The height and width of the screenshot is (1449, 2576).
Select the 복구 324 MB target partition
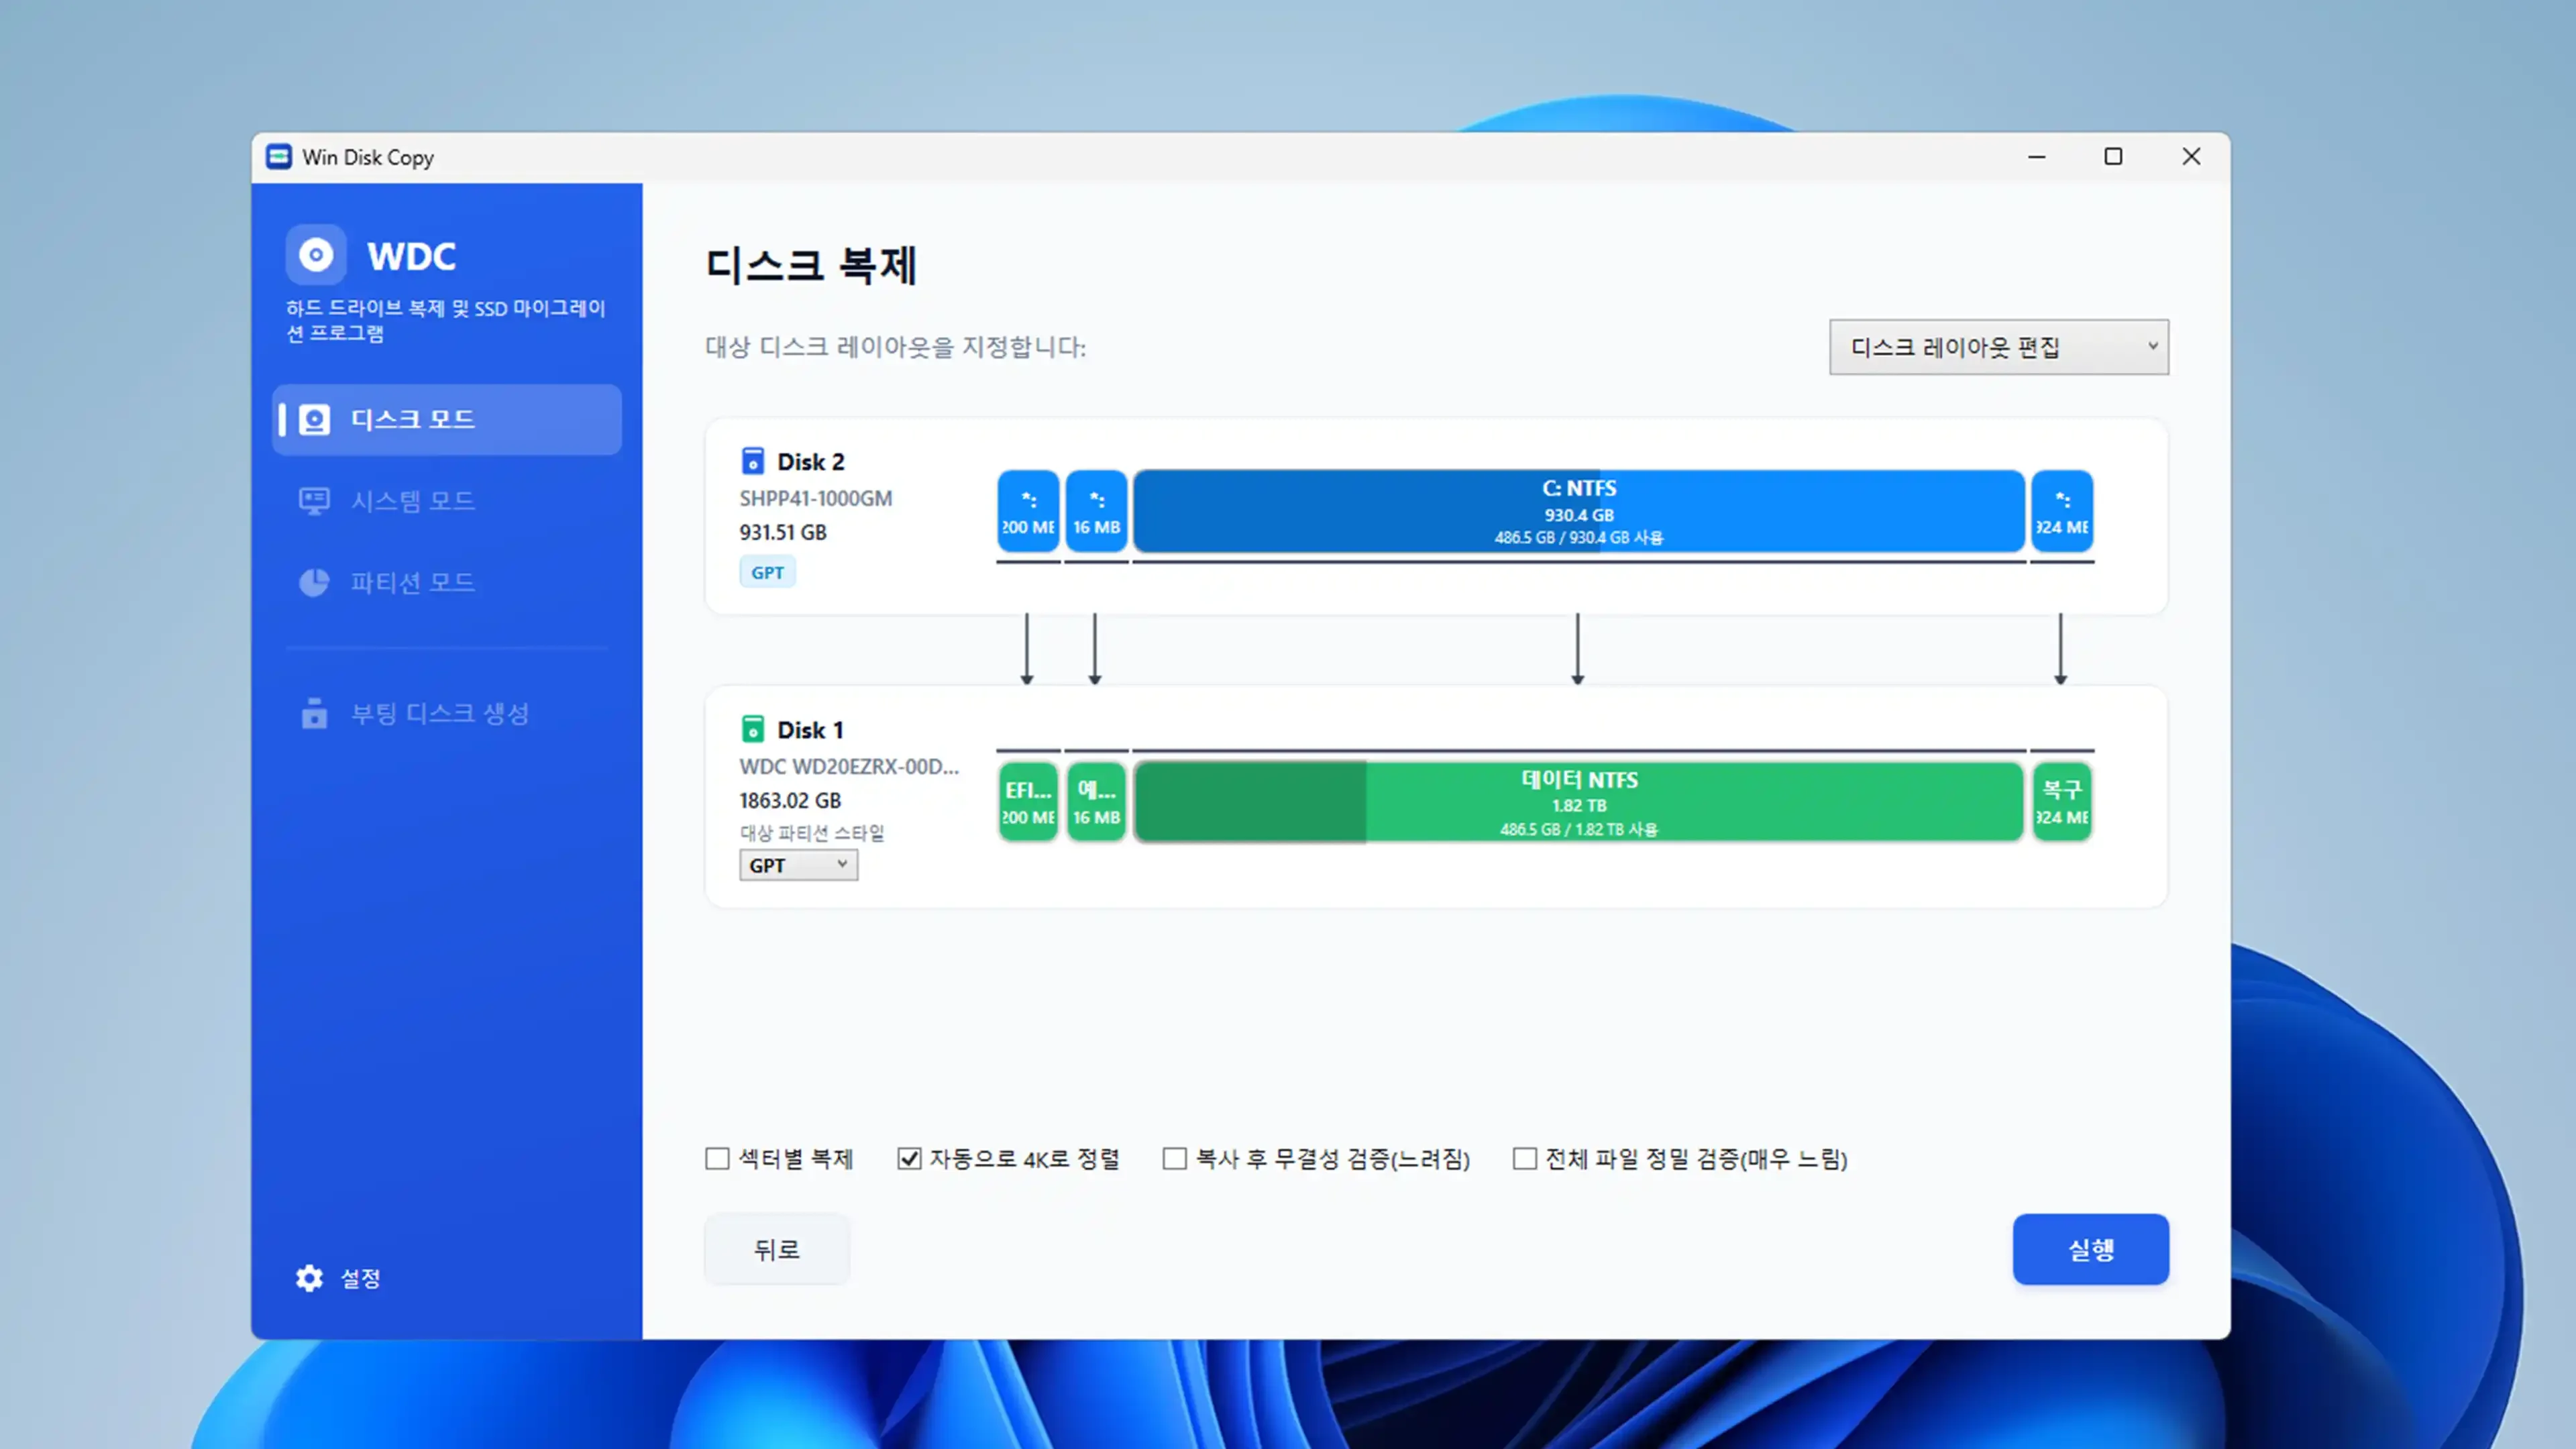coord(2062,801)
